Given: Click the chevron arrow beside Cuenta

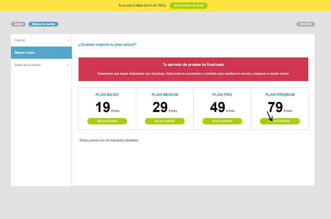Looking at the screenshot, I should click(68, 40).
